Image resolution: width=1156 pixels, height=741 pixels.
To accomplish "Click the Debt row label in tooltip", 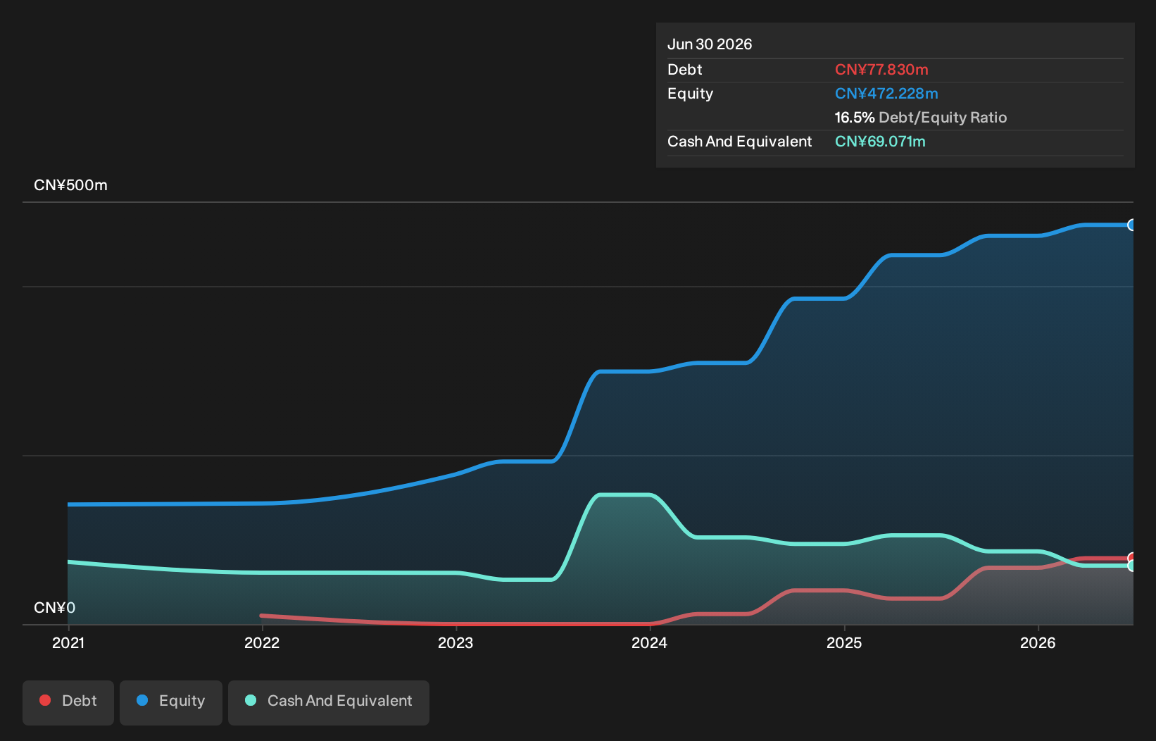I will point(685,70).
